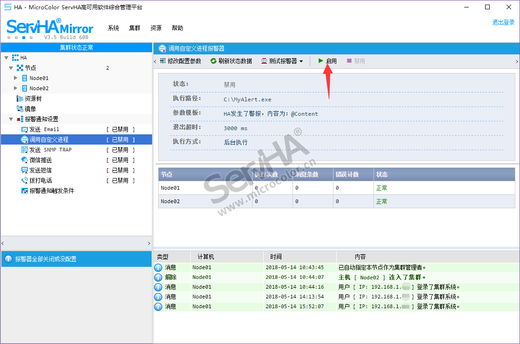Screen dimensions: 520x344
Task: Select the Send SMS (发送短信) item
Action: coord(40,170)
